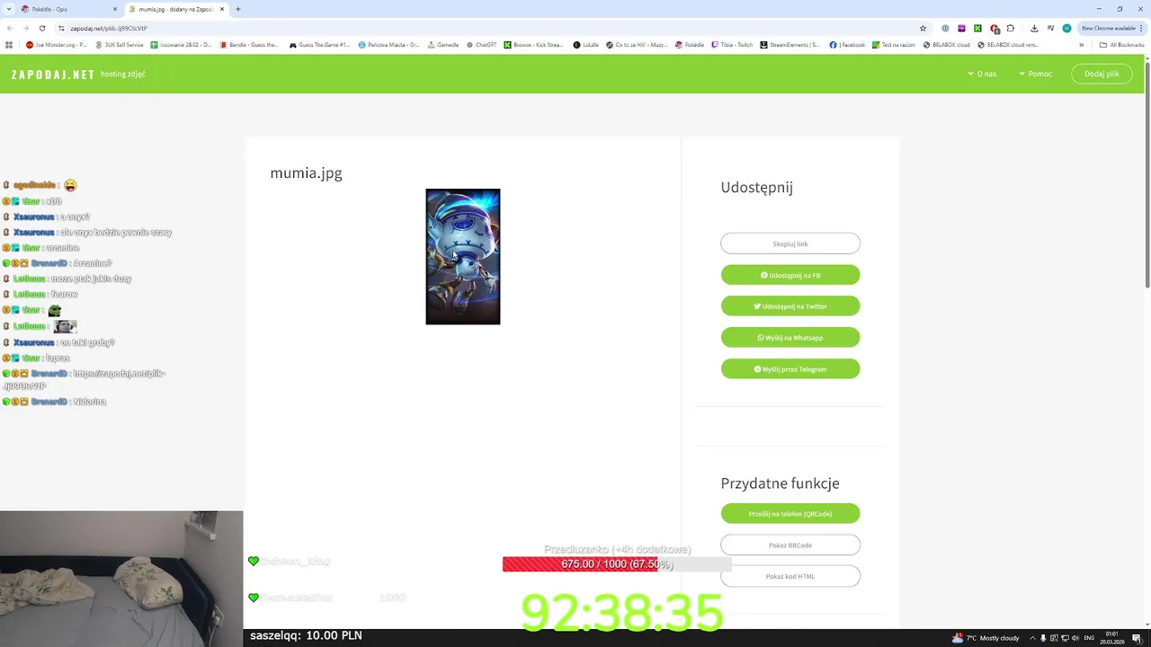
Task: Open the green Kick extension icon
Action: pos(977,28)
